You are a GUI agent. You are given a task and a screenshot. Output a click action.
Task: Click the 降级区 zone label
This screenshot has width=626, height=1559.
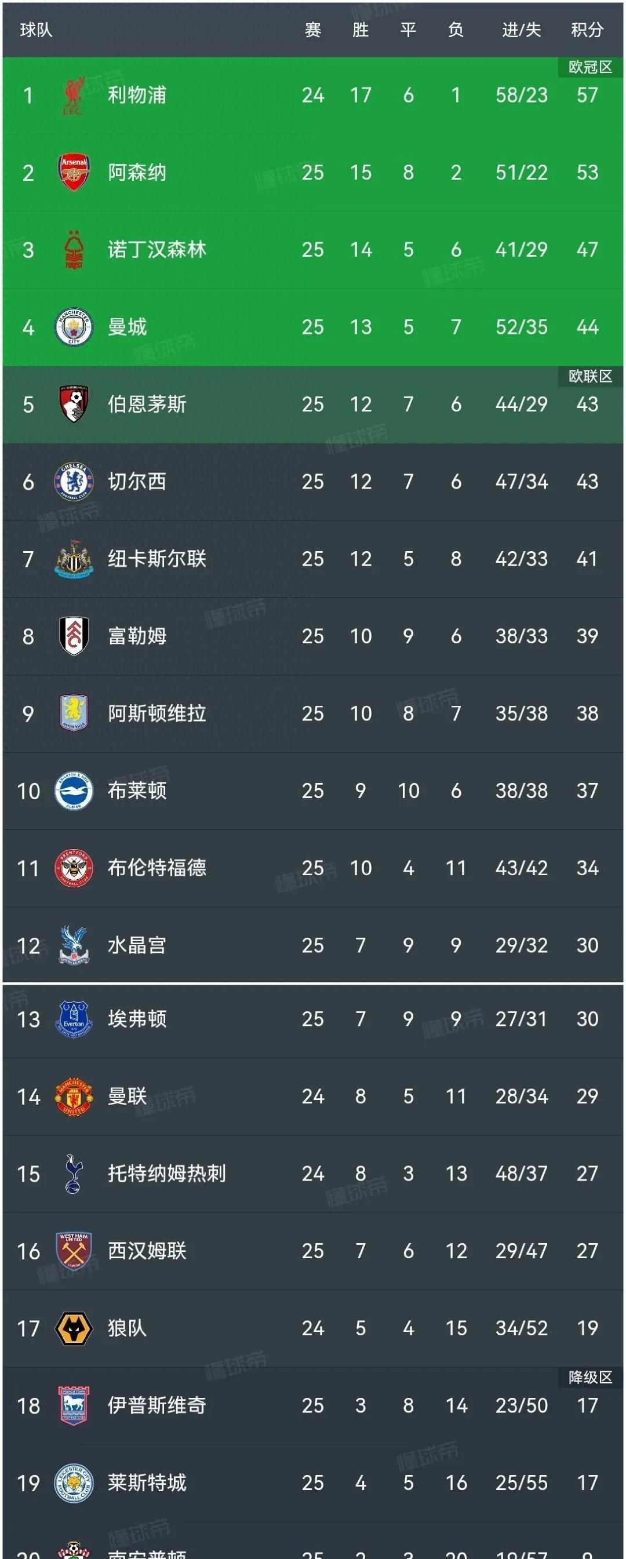[x=590, y=1377]
